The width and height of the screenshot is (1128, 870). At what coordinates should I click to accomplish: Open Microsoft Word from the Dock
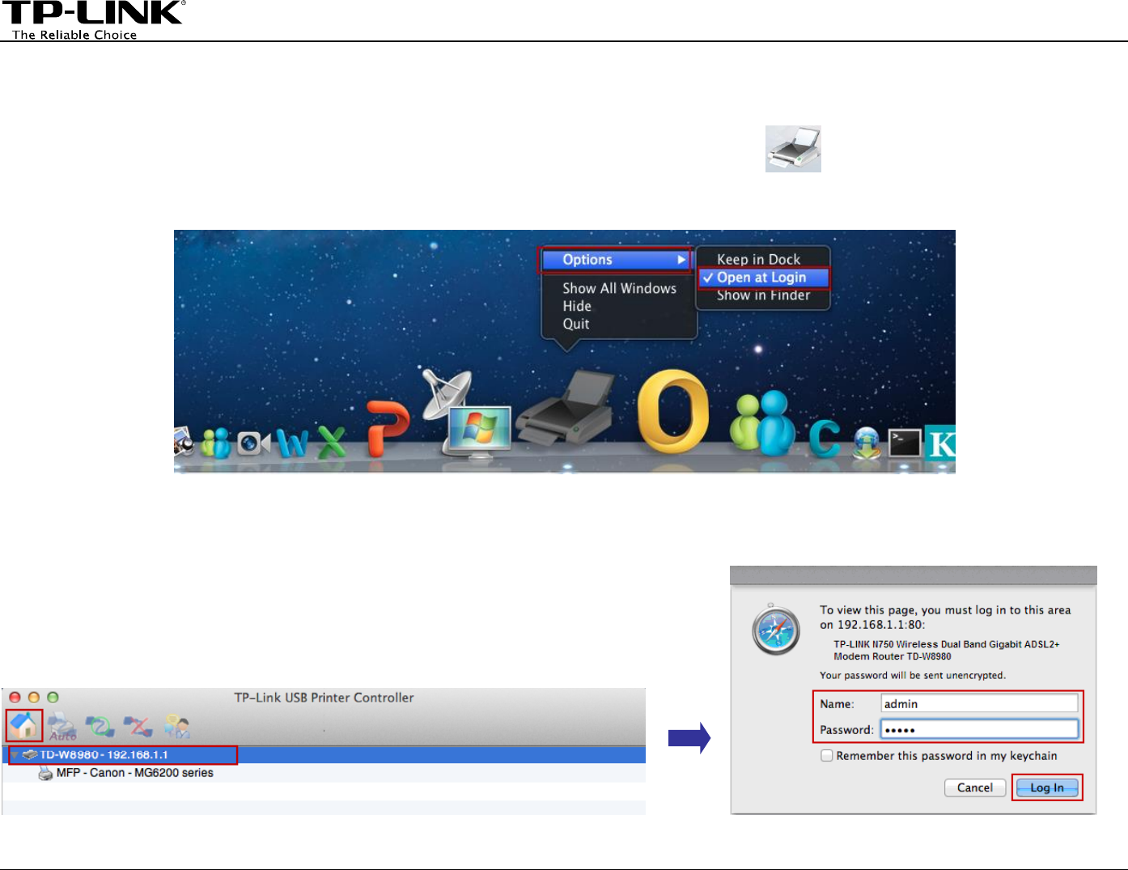pos(291,442)
